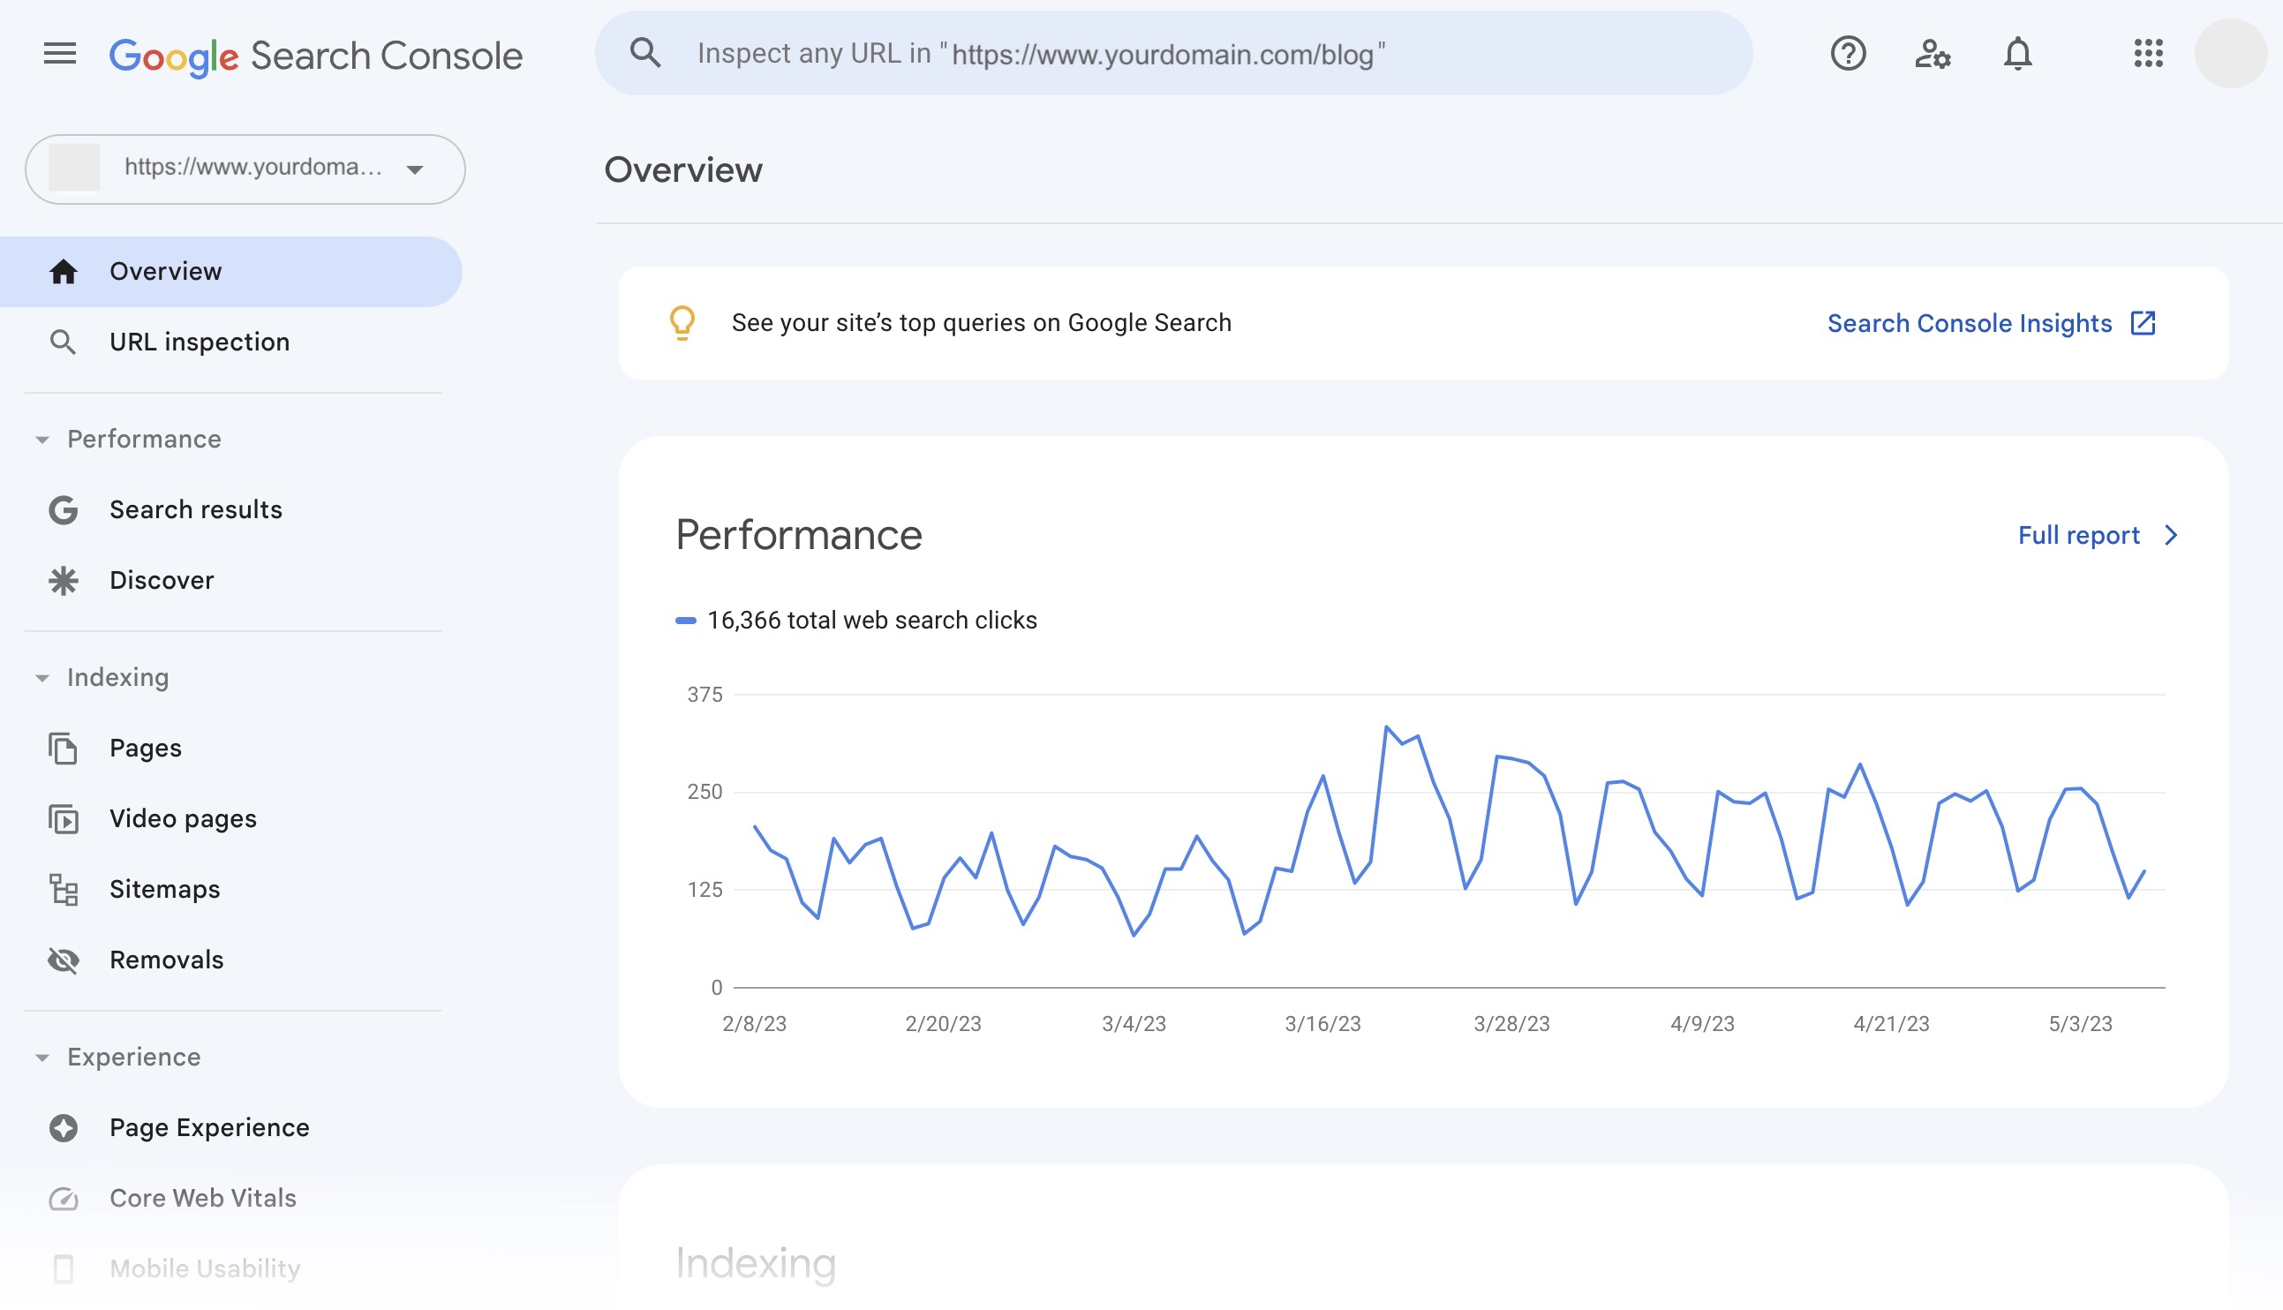Click the notifications bell
This screenshot has width=2283, height=1310.
pos(2016,53)
